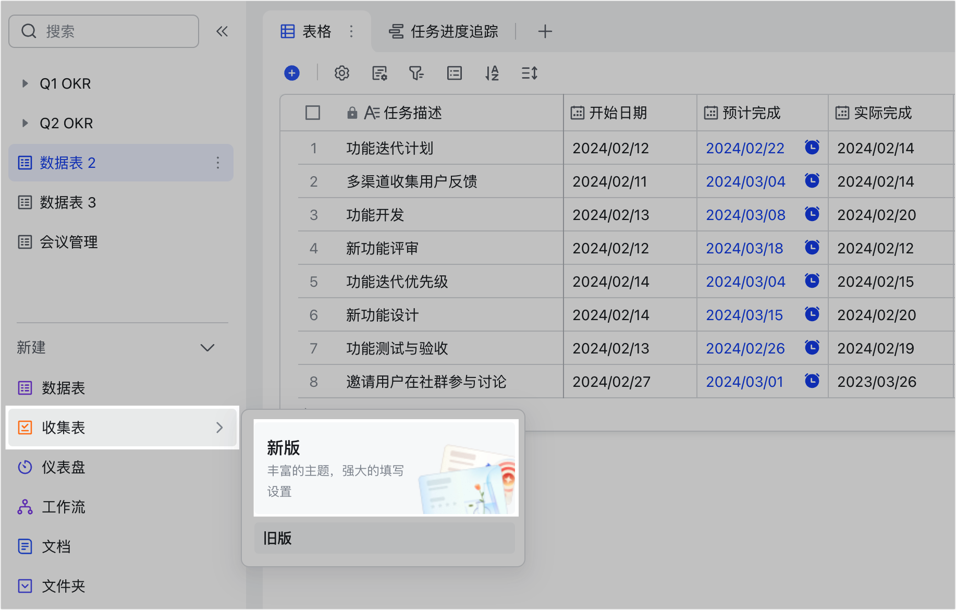956x610 pixels.
Task: Click the reminder clock icon for 2024/02/22
Action: coord(812,148)
